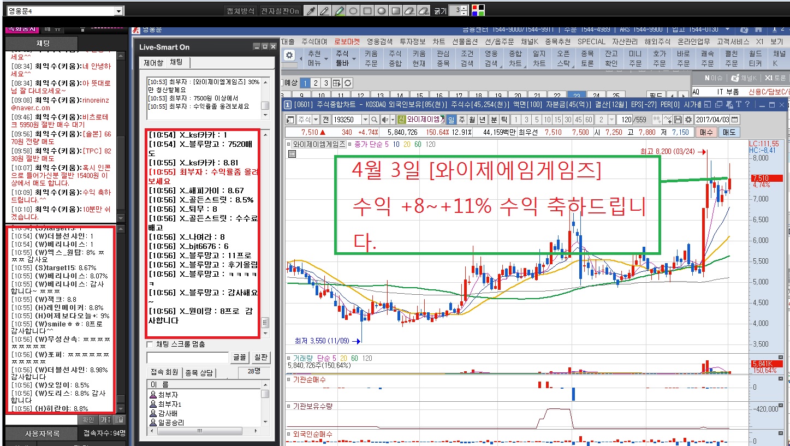This screenshot has height=446, width=790.
Task: Select the 일 daily period button
Action: click(452, 120)
